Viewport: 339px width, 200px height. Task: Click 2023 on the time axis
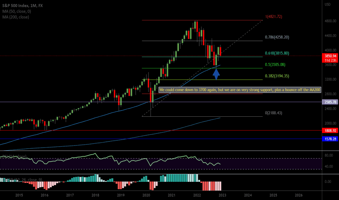click(223, 195)
